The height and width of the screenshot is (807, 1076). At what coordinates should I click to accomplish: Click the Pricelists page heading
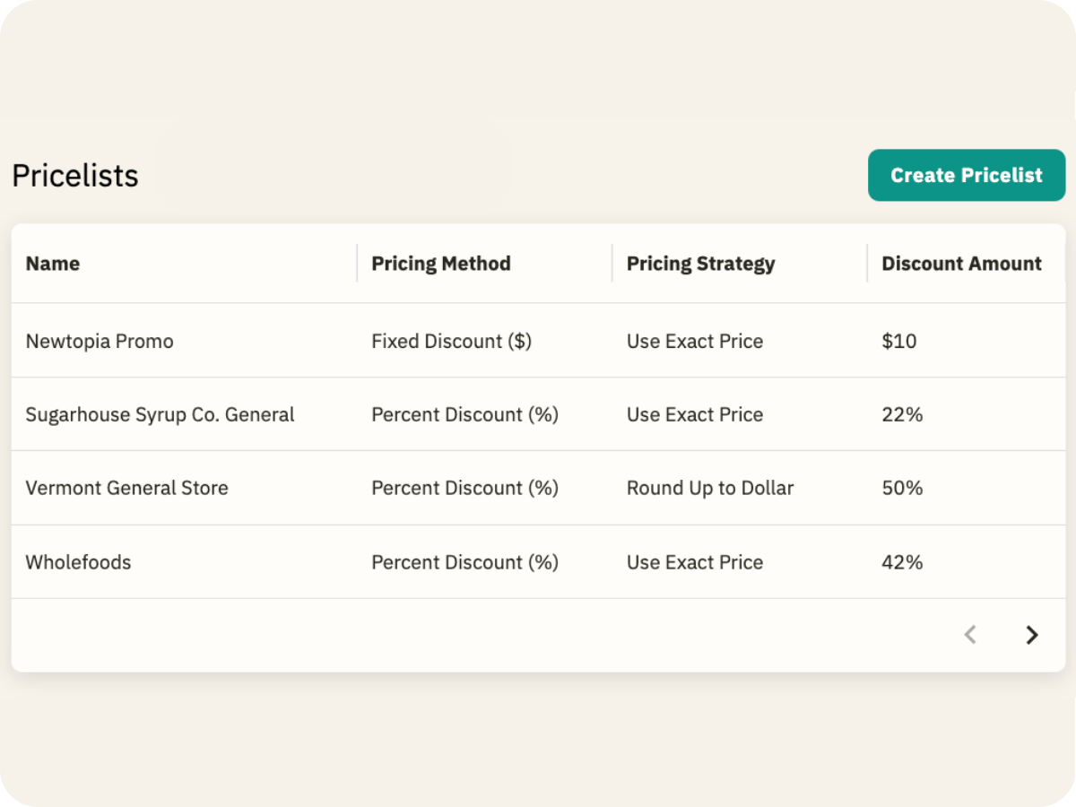point(75,175)
